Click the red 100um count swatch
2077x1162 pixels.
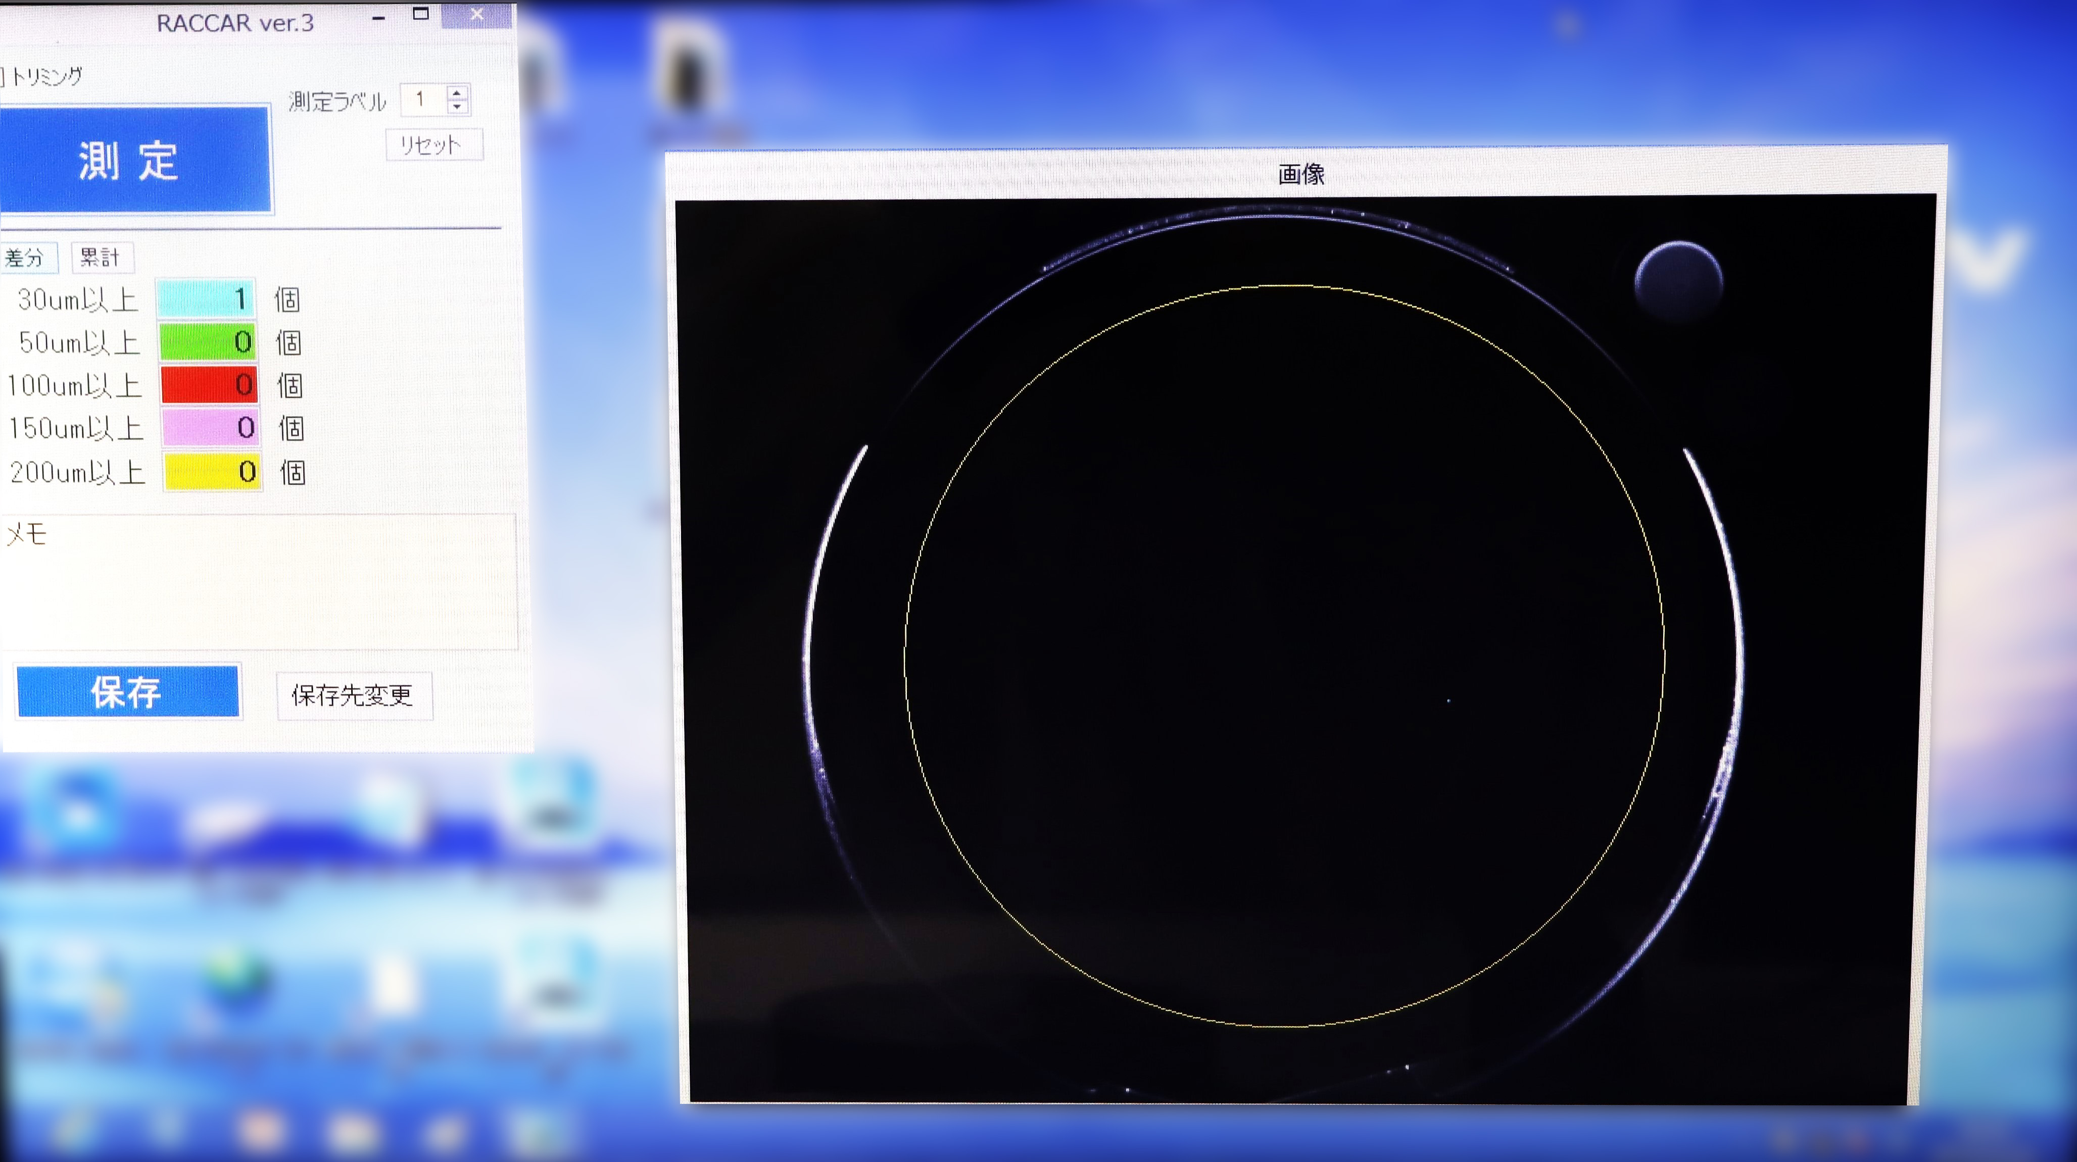208,385
